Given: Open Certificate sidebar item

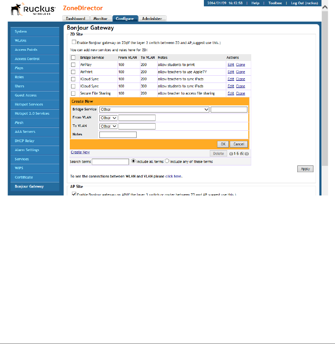Looking at the screenshot, I should 35,177.
